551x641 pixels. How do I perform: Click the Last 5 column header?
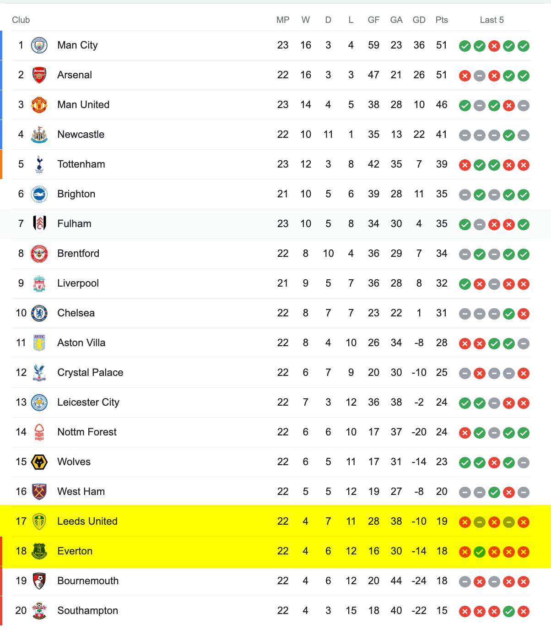(492, 20)
